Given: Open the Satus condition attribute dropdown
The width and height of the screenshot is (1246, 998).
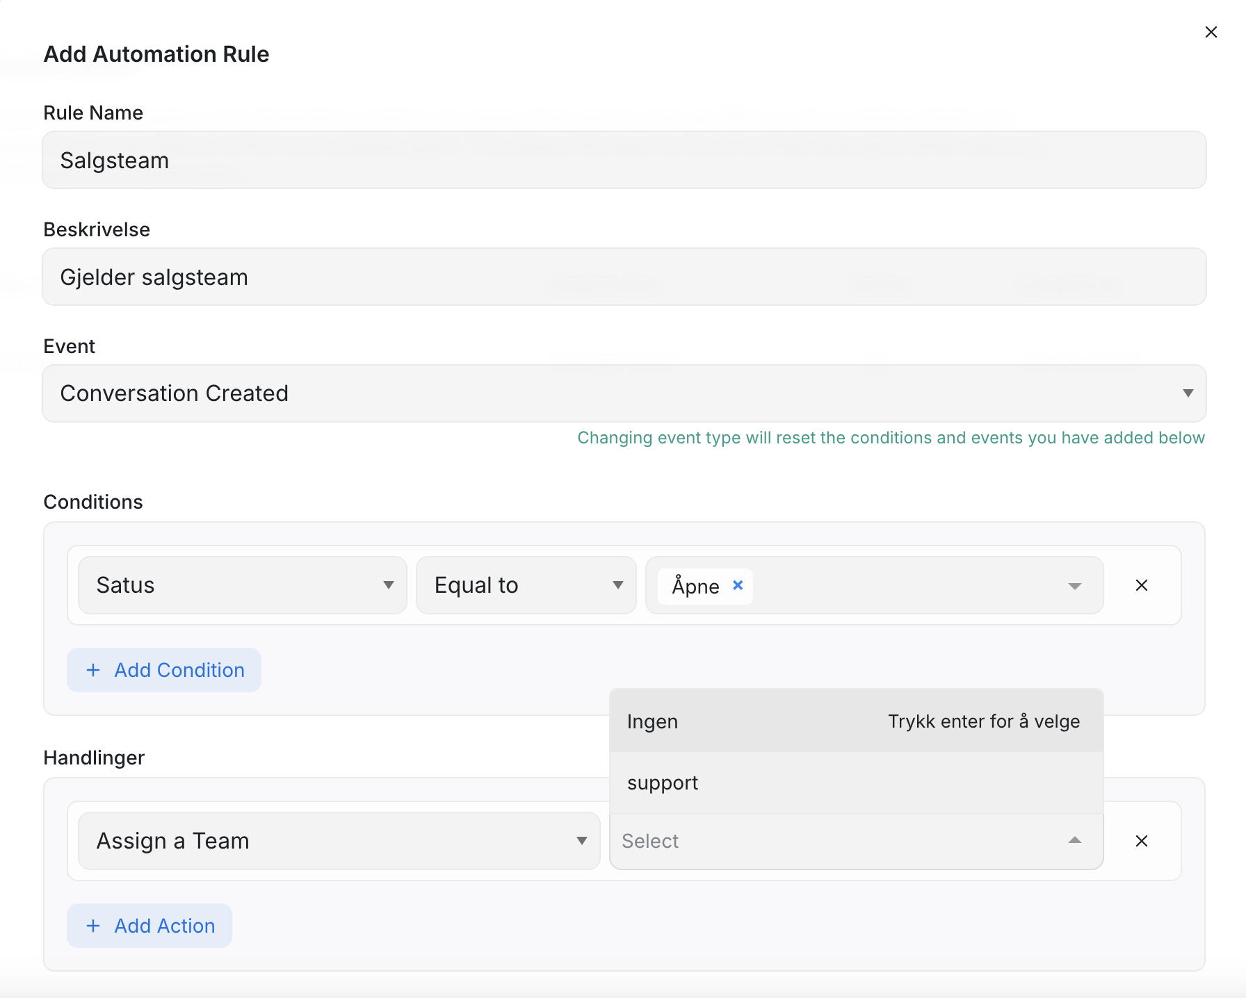Looking at the screenshot, I should tap(242, 585).
